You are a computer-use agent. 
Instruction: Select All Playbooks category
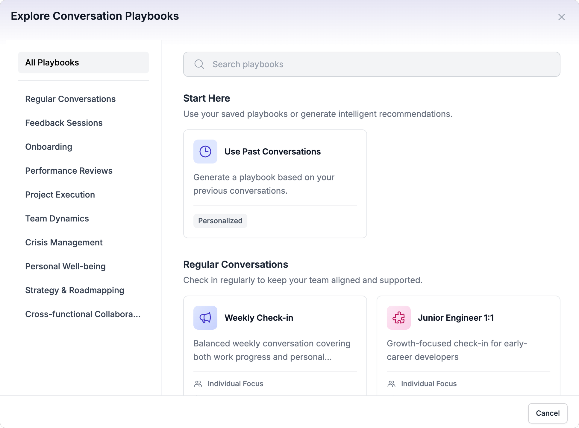[x=83, y=62]
